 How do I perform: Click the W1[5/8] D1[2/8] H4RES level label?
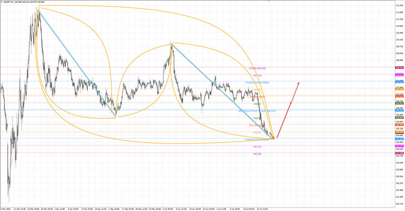pyautogui.click(x=257, y=83)
